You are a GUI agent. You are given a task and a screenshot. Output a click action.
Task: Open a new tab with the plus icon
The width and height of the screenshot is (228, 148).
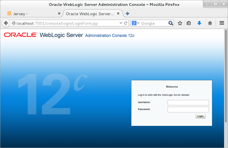pos(127,13)
